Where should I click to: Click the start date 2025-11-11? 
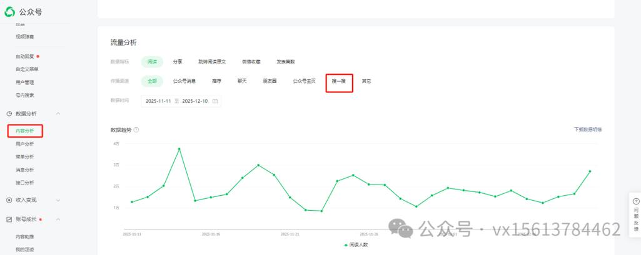(158, 101)
